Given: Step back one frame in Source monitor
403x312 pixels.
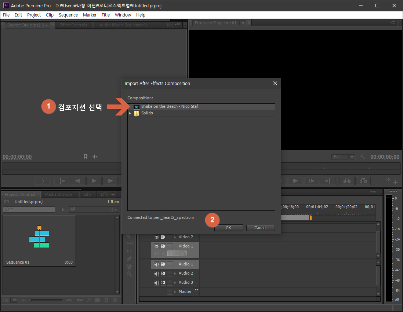Looking at the screenshot, I should pyautogui.click(x=77, y=181).
